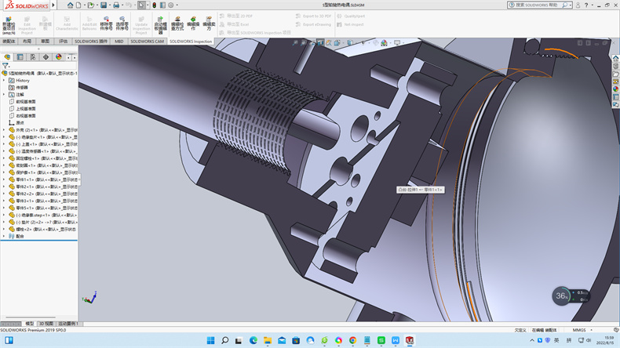Switch to the SOLIDWORKS CAM tab

click(x=148, y=42)
